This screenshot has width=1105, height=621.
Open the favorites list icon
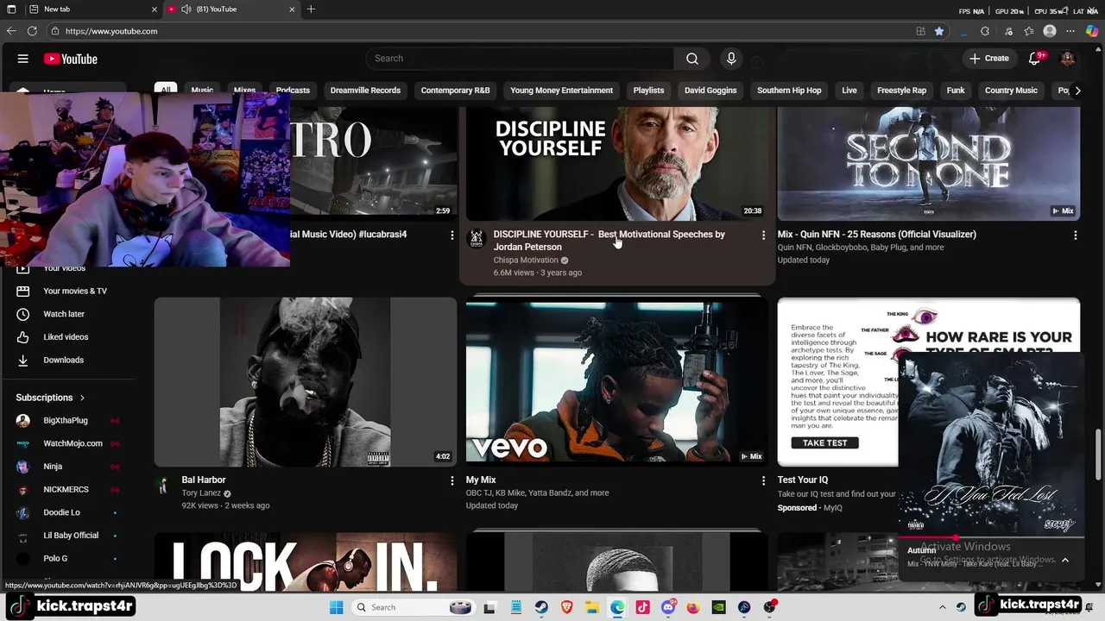pyautogui.click(x=1029, y=31)
